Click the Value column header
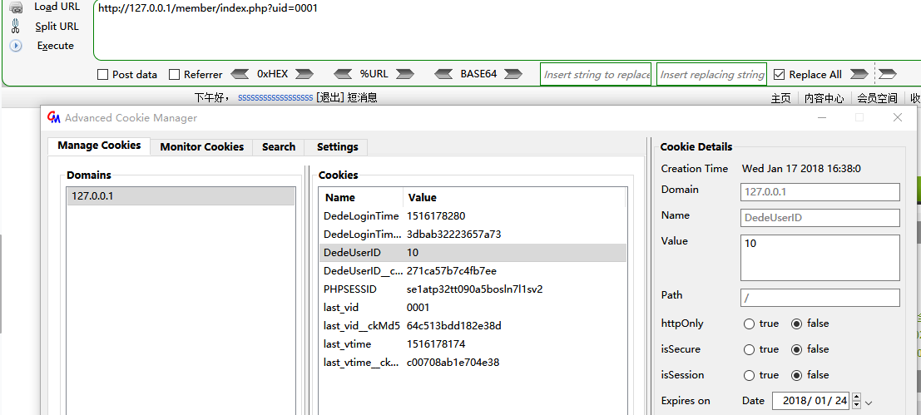The width and height of the screenshot is (921, 415). tap(514, 197)
